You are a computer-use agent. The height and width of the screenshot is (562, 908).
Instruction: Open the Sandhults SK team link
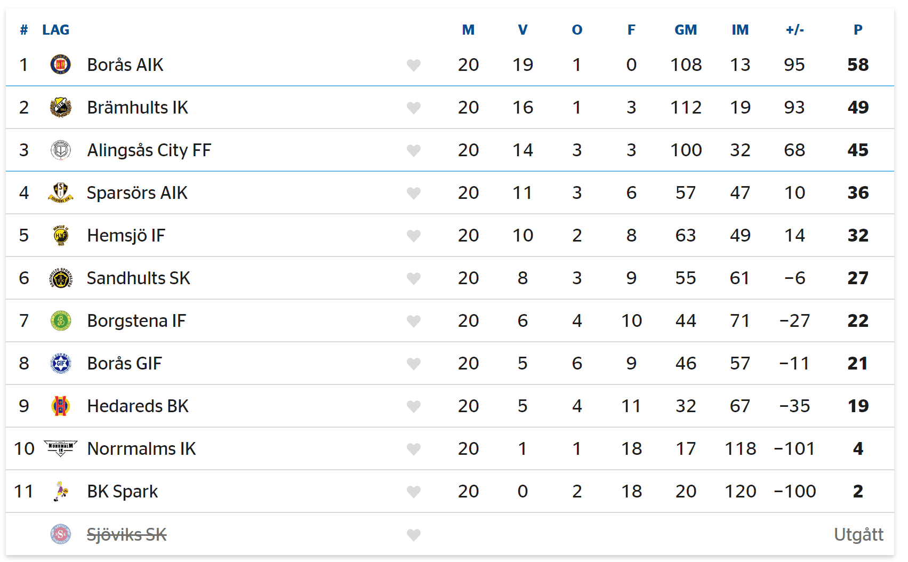click(x=138, y=278)
